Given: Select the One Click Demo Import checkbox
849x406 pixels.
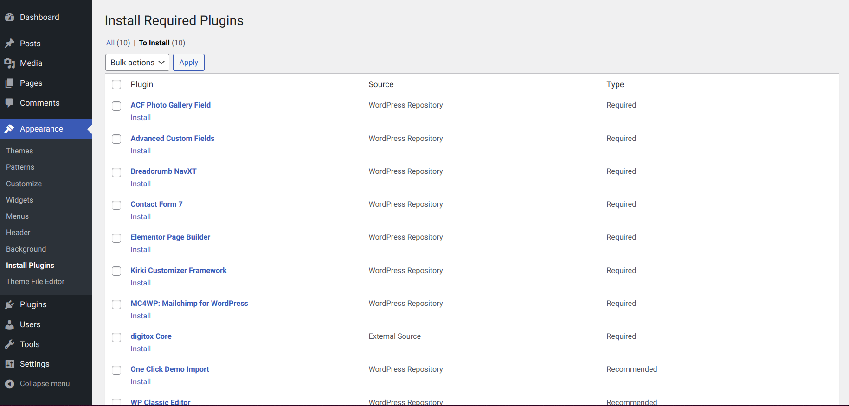Looking at the screenshot, I should [116, 370].
